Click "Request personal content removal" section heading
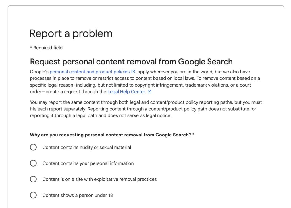 pyautogui.click(x=131, y=62)
